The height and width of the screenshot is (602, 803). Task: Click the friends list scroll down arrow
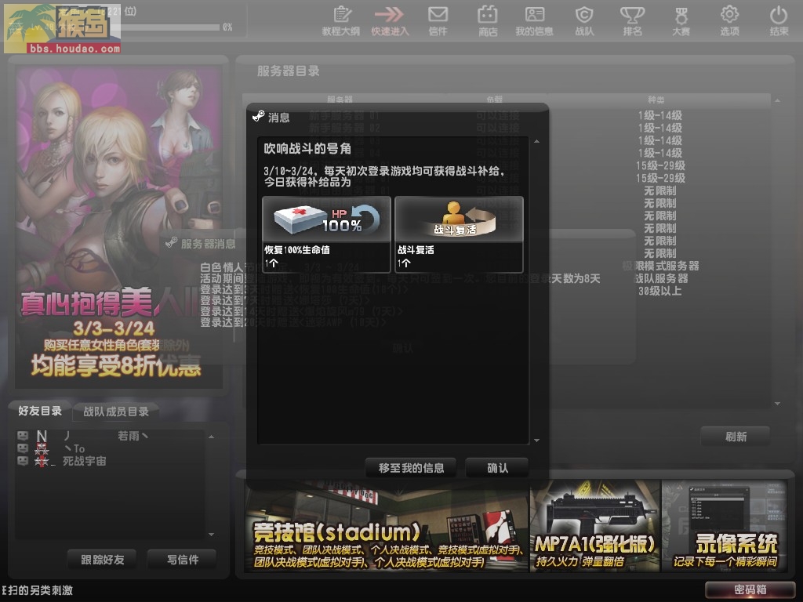tap(212, 534)
